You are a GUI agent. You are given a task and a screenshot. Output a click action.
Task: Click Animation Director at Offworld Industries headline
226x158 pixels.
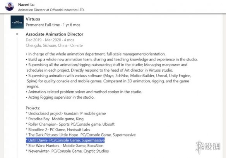(x=51, y=10)
